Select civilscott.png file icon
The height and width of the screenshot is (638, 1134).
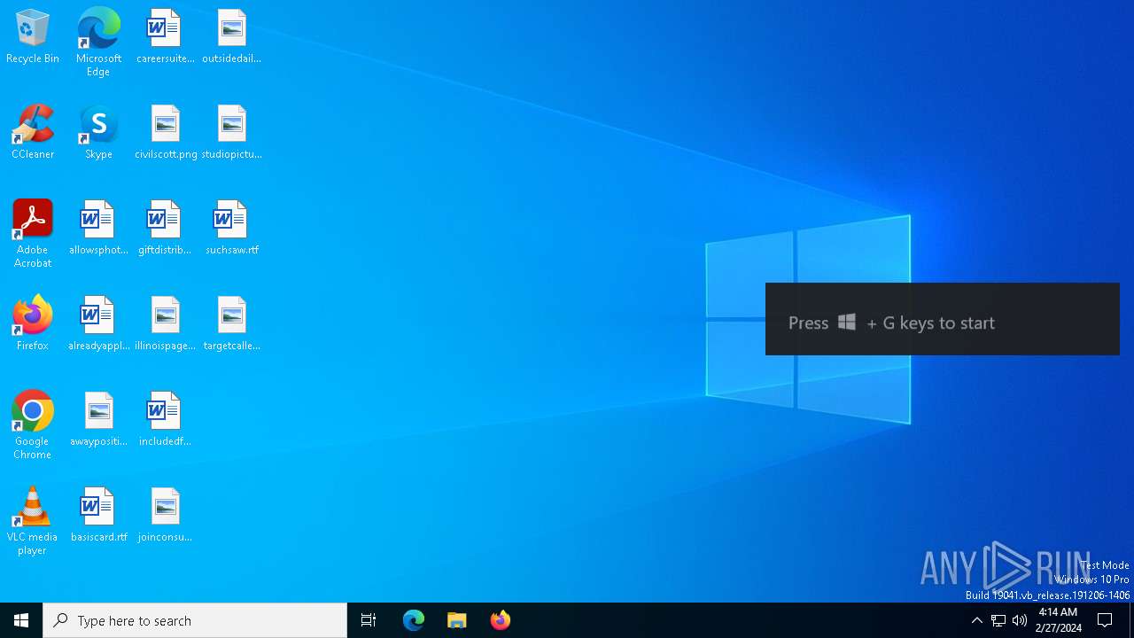[x=165, y=133]
